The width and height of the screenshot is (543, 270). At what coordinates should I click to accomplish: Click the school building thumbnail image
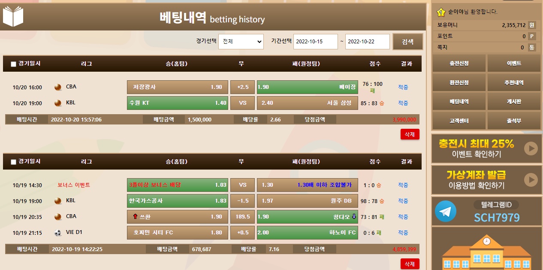coord(486,250)
